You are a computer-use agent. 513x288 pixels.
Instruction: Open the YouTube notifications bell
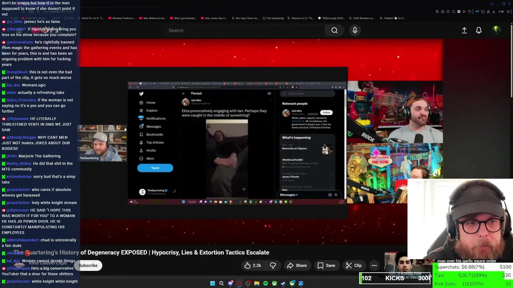click(479, 30)
